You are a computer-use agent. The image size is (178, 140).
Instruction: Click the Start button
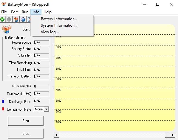pos(26,121)
